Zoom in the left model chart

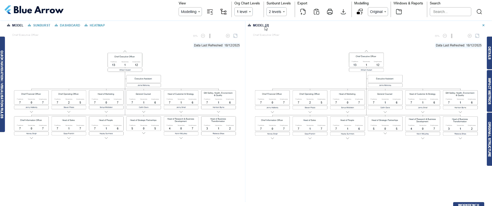(228, 36)
